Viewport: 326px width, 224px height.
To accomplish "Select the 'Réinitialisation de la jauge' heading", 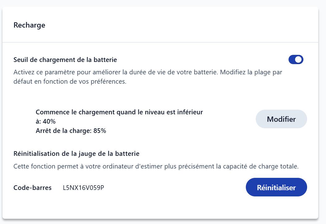I will pyautogui.click(x=76, y=153).
